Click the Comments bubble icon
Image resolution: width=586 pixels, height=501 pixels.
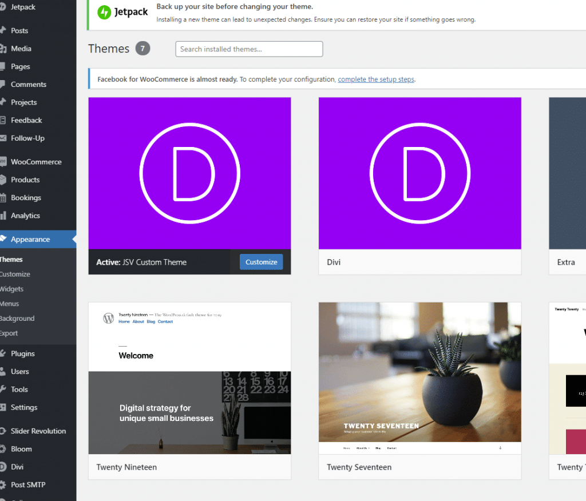click(x=3, y=85)
